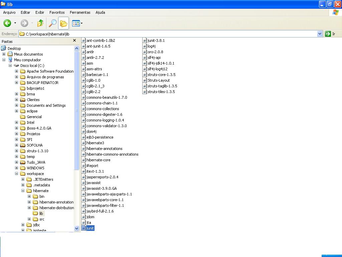
Task: Click the commons-collections jar icon
Action: (x=83, y=108)
